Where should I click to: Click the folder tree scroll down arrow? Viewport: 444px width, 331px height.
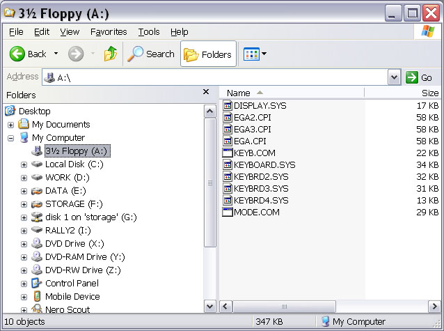pyautogui.click(x=210, y=307)
